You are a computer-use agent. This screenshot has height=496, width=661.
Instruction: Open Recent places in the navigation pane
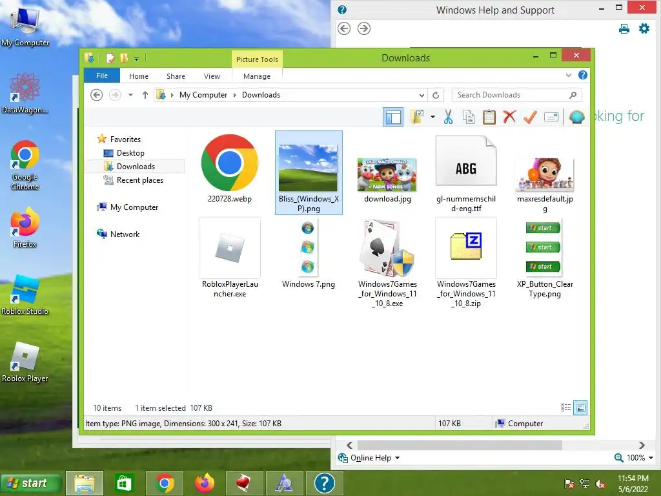pos(140,180)
